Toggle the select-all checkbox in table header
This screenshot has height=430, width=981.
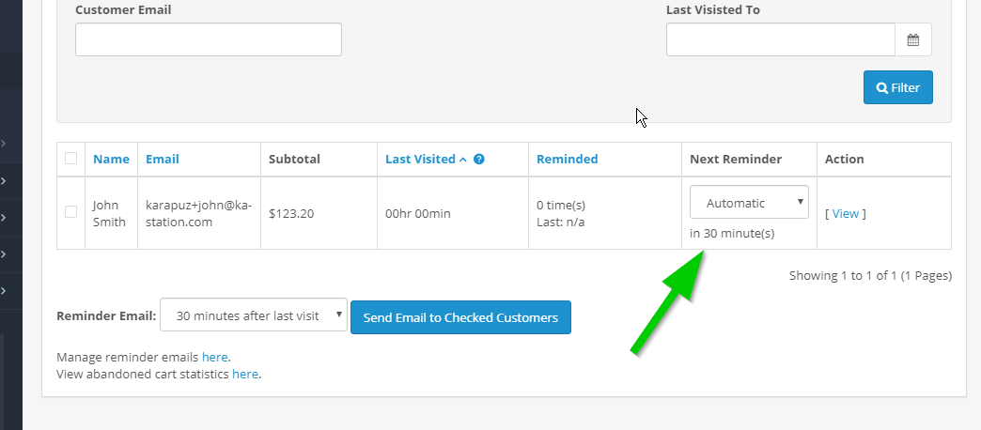click(71, 159)
